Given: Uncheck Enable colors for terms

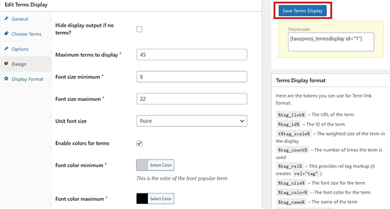Looking at the screenshot, I should tap(139, 144).
